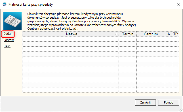183x112 pixels.
Task: Click the Popraw link to edit an entry
Action: 9,40
